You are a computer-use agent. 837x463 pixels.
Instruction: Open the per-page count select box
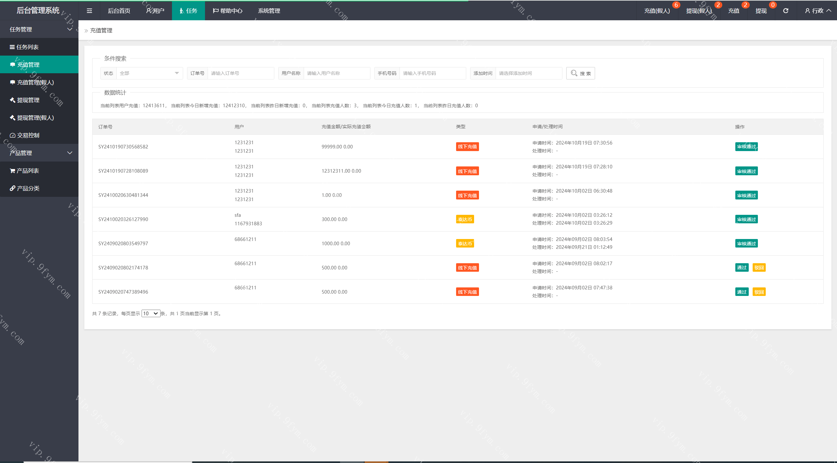click(x=151, y=313)
